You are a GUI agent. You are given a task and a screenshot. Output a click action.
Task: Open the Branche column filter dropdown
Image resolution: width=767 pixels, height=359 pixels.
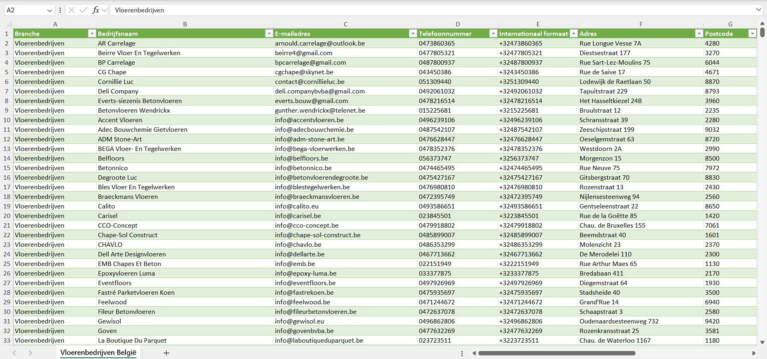[x=92, y=34]
